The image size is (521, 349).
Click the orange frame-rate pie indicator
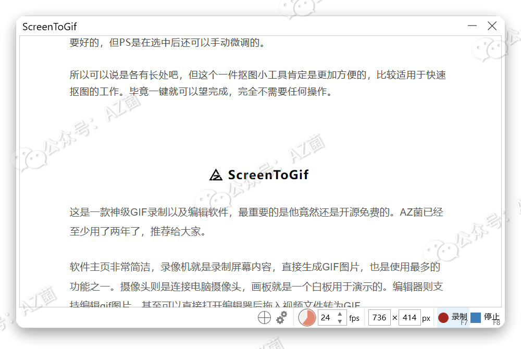click(307, 318)
